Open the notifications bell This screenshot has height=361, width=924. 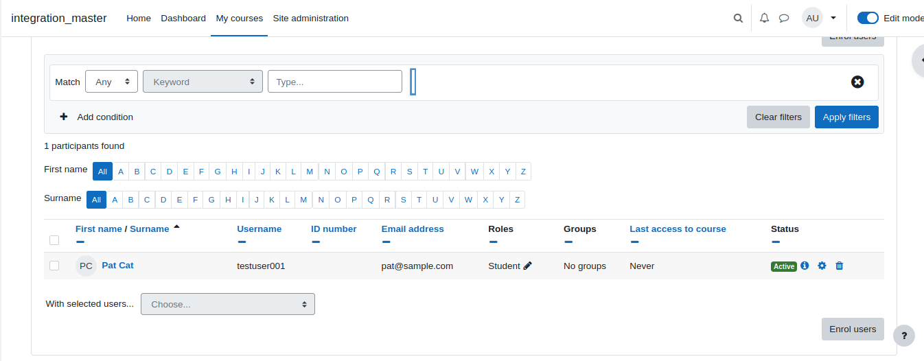click(x=764, y=19)
